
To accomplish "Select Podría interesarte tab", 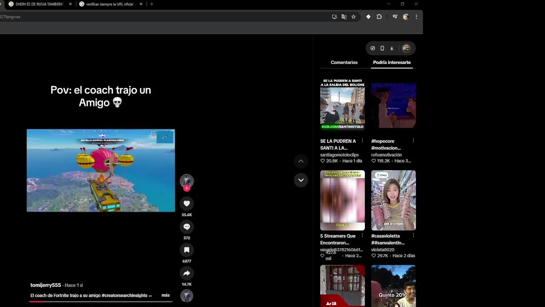I will [x=392, y=62].
